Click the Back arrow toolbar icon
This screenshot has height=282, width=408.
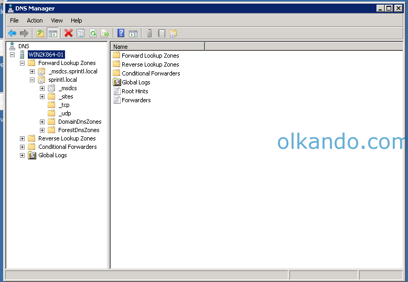[x=12, y=34]
